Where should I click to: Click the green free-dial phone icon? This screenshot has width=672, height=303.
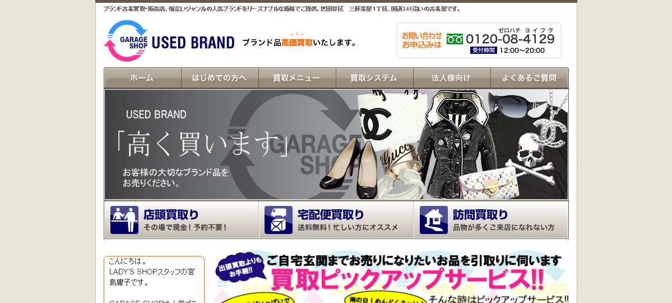pyautogui.click(x=455, y=39)
